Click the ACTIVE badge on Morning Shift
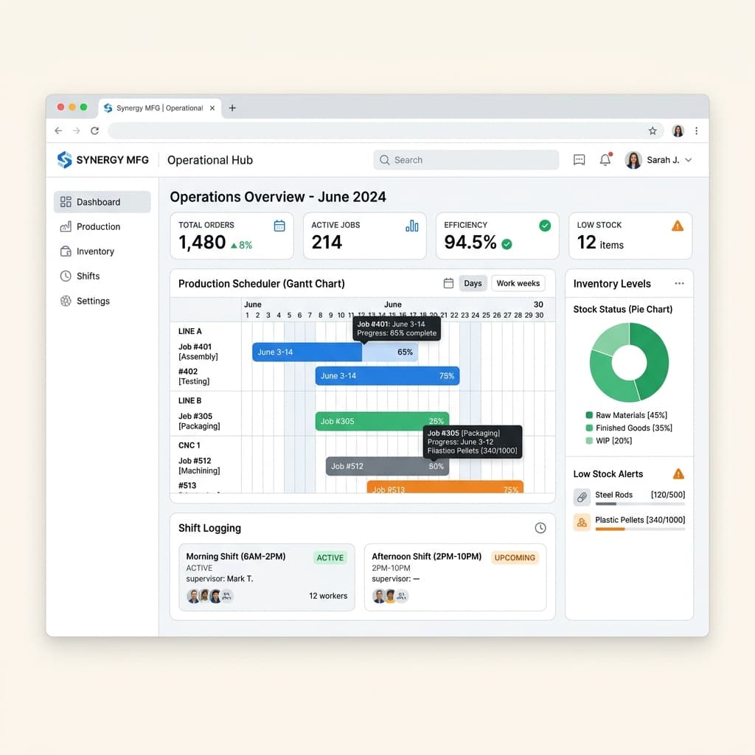The height and width of the screenshot is (755, 755). [330, 557]
